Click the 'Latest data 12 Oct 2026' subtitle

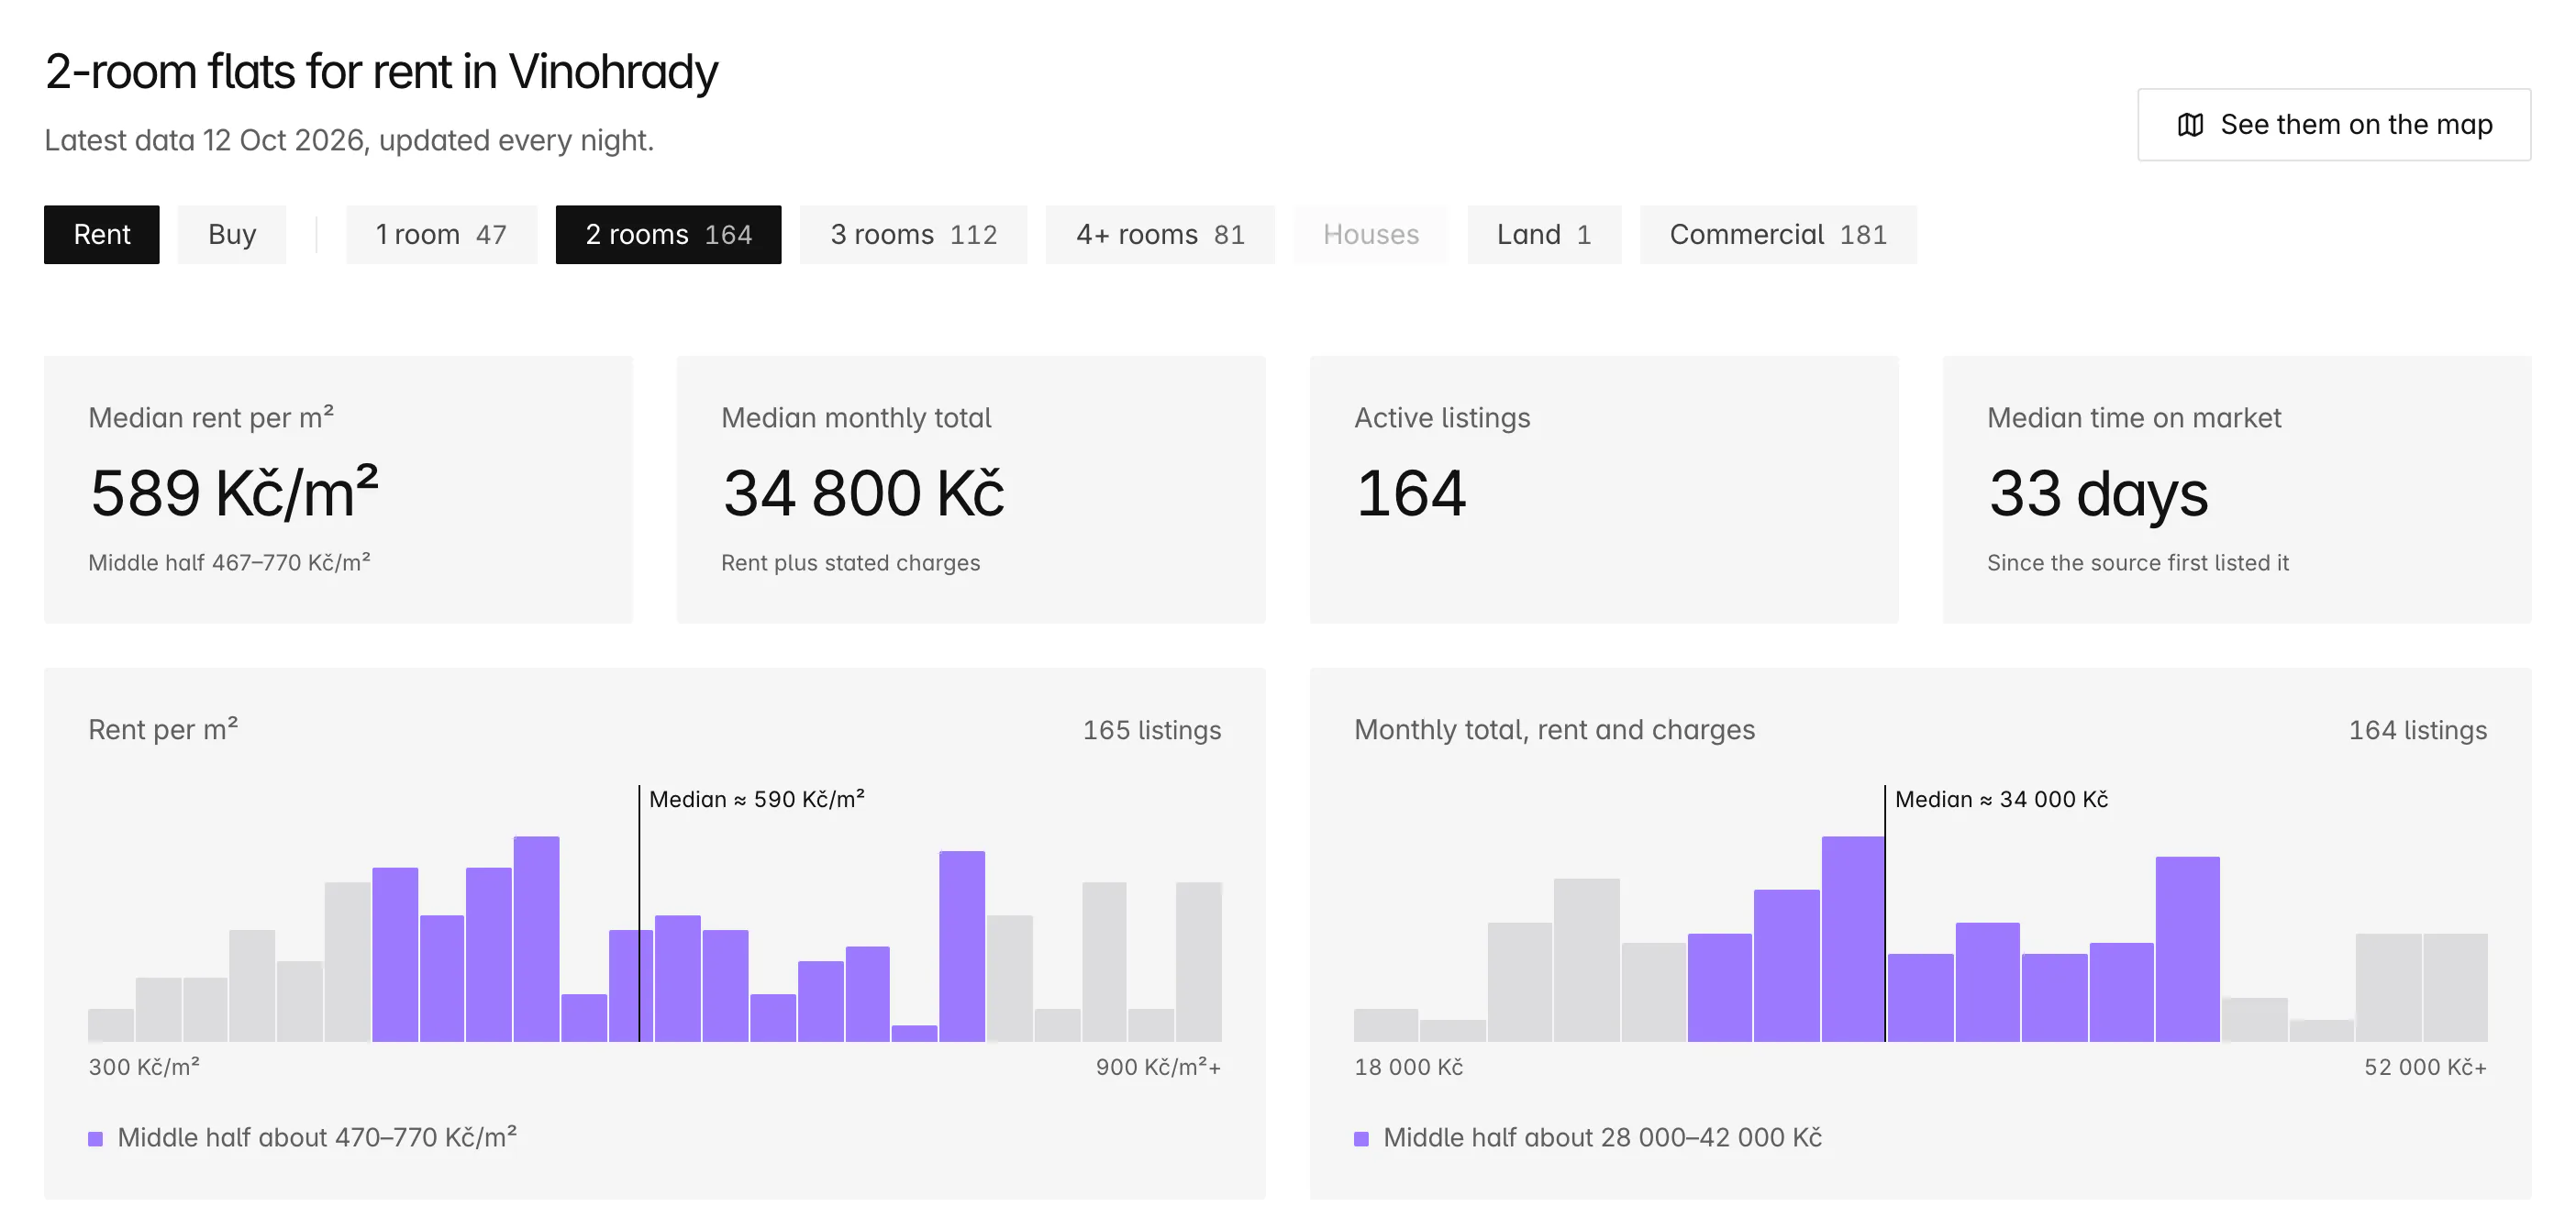coord(349,140)
